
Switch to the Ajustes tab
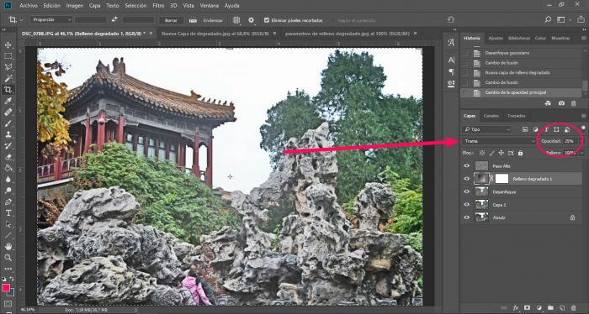pyautogui.click(x=496, y=39)
